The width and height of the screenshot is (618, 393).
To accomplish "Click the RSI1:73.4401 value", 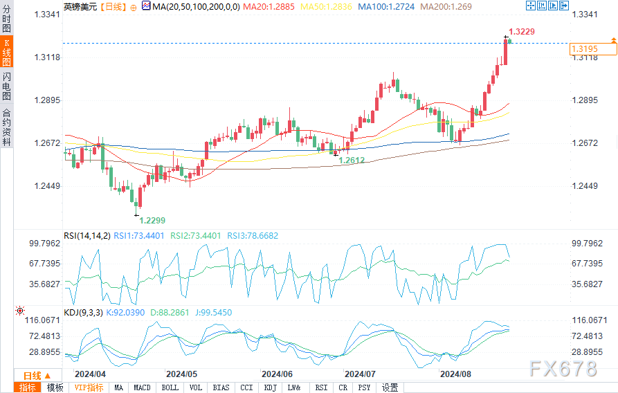I will point(138,236).
